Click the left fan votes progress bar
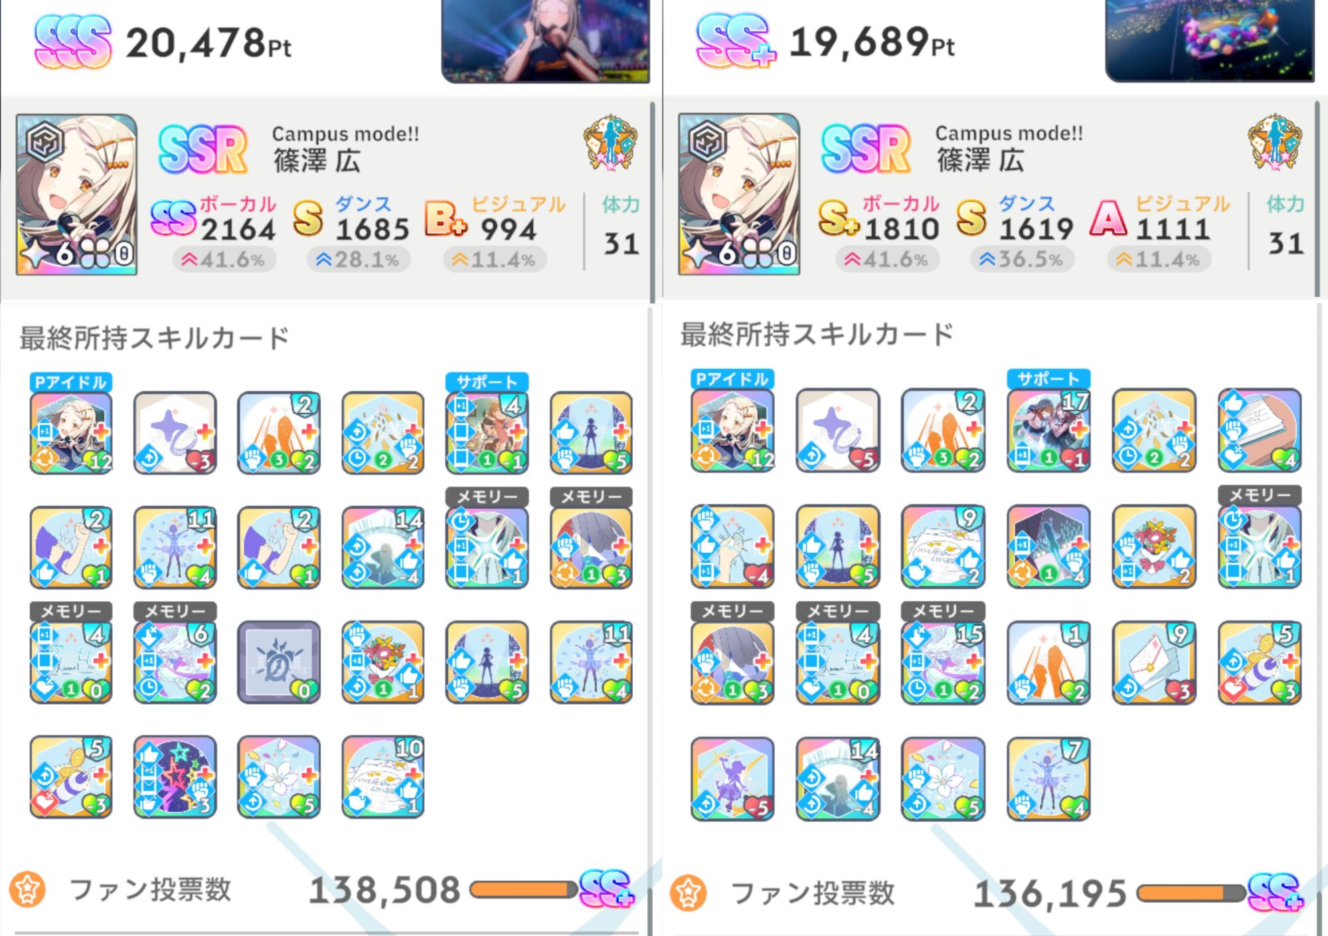This screenshot has height=936, width=1328. (x=523, y=889)
